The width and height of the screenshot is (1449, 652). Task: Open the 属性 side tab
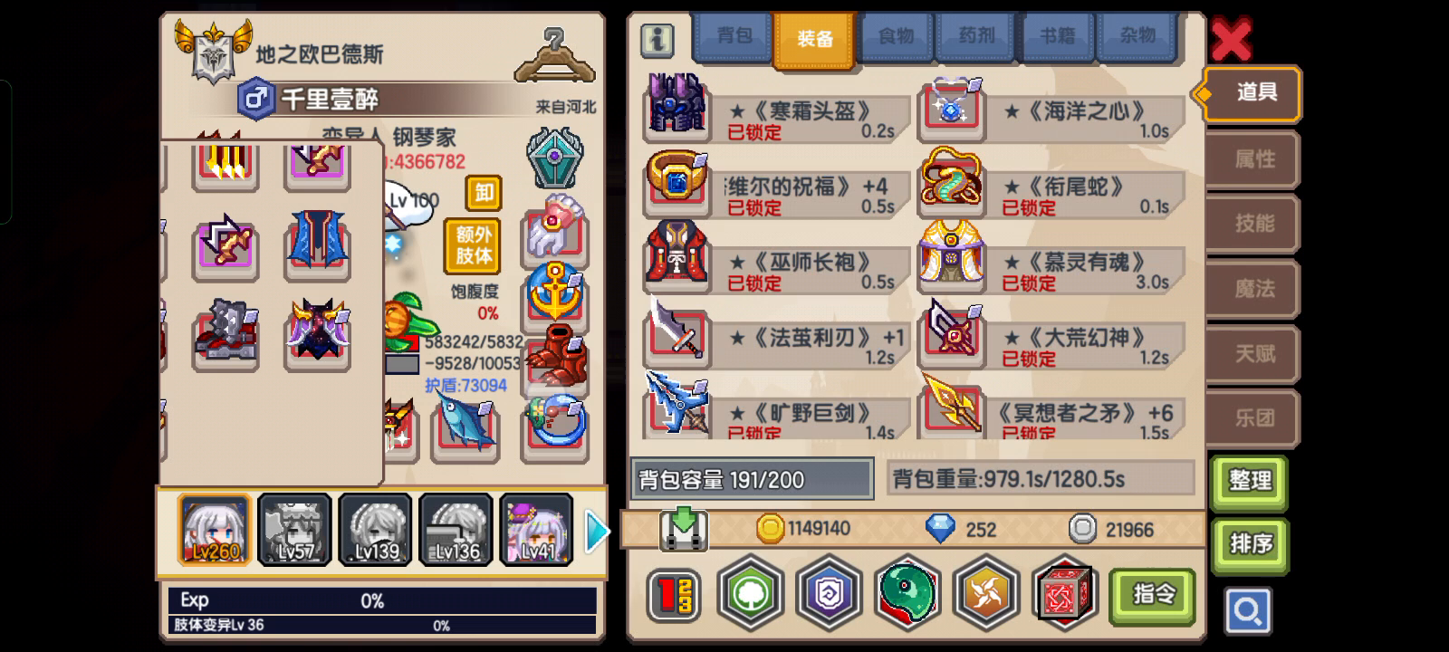(x=1254, y=159)
